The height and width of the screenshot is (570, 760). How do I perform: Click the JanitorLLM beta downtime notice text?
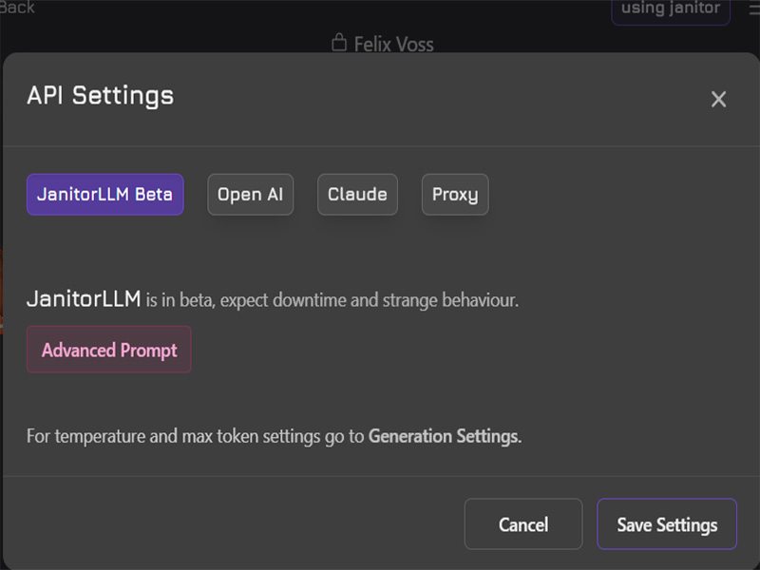pos(273,299)
